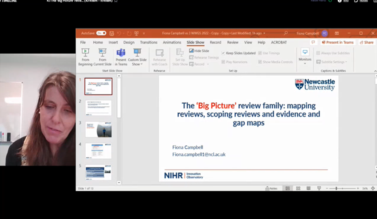This screenshot has height=219, width=377.
Task: Select slide 4 thumbnail
Action: coord(98,151)
